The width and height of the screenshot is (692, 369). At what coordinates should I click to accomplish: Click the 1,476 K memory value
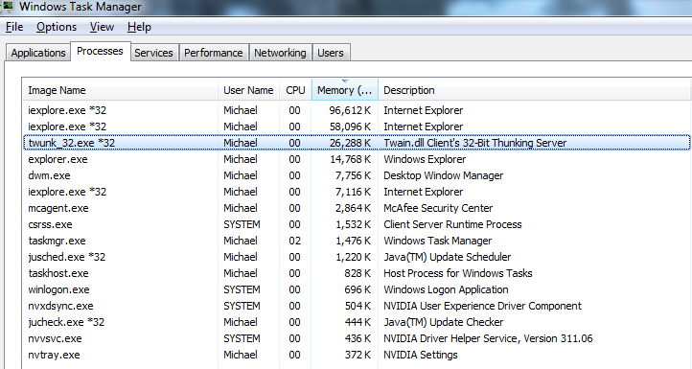[x=353, y=241]
